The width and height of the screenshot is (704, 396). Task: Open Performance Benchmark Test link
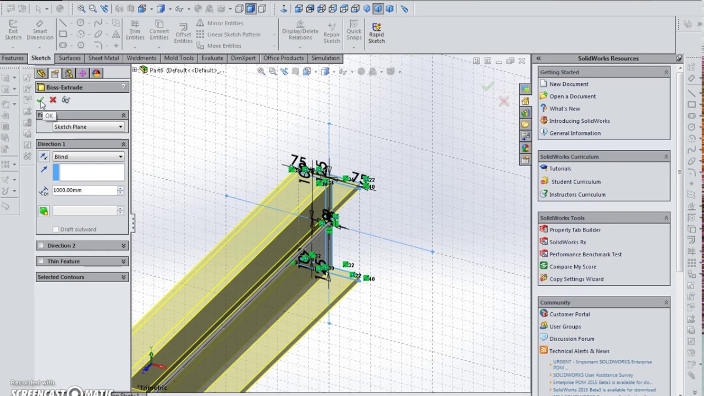click(585, 255)
